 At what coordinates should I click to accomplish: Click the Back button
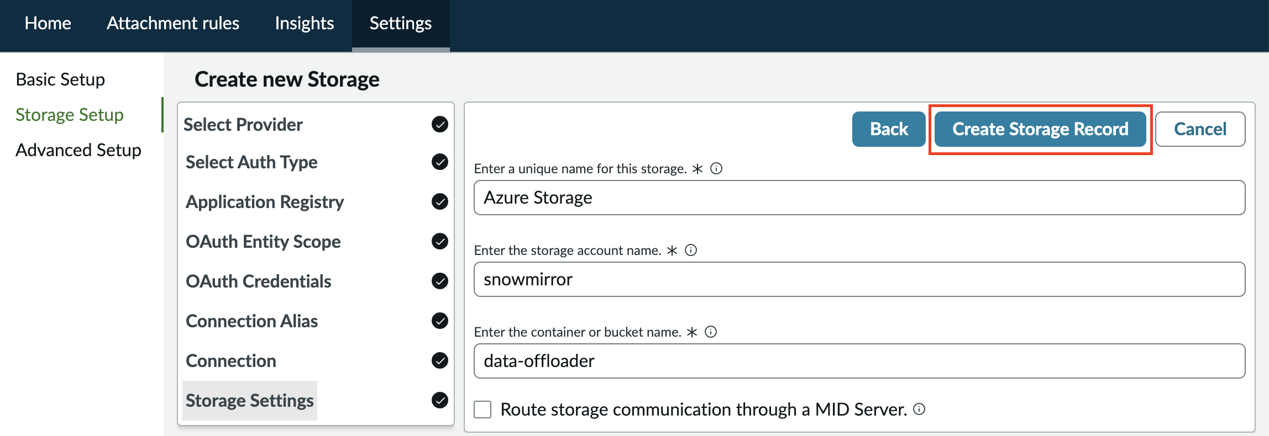tap(889, 129)
